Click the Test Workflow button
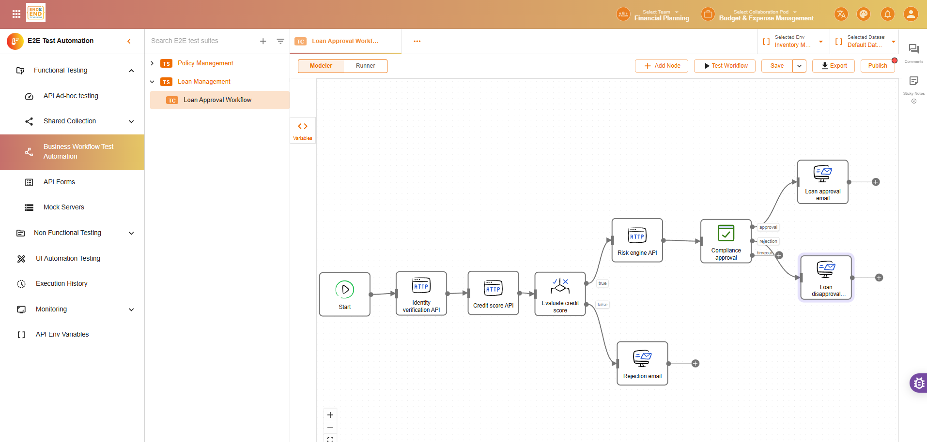927x442 pixels. click(725, 66)
